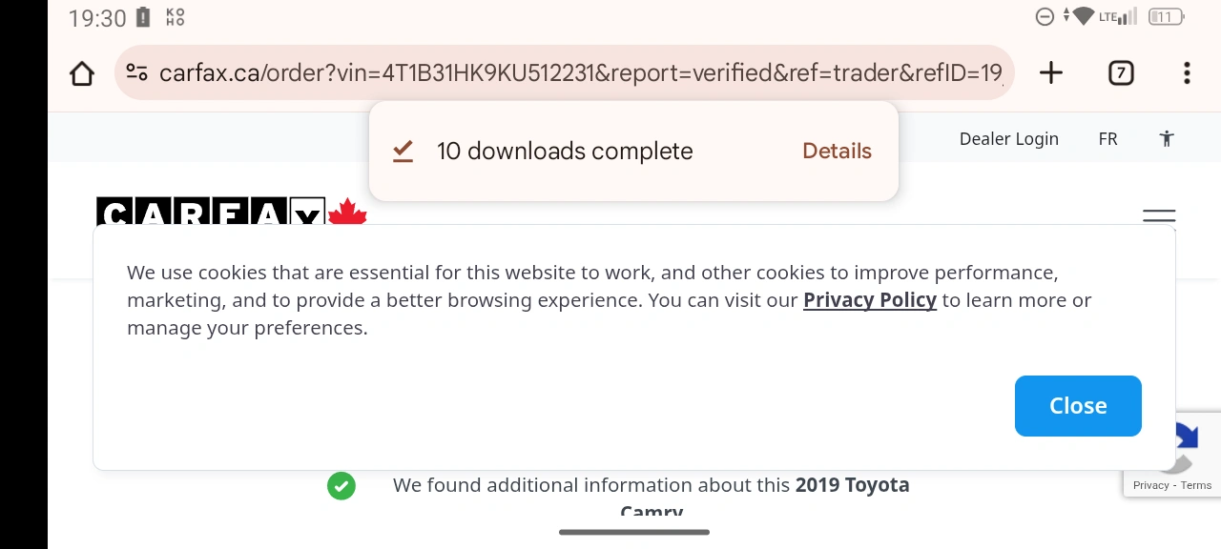The height and width of the screenshot is (549, 1221).
Task: Open accessibility options icon
Action: click(x=1167, y=139)
